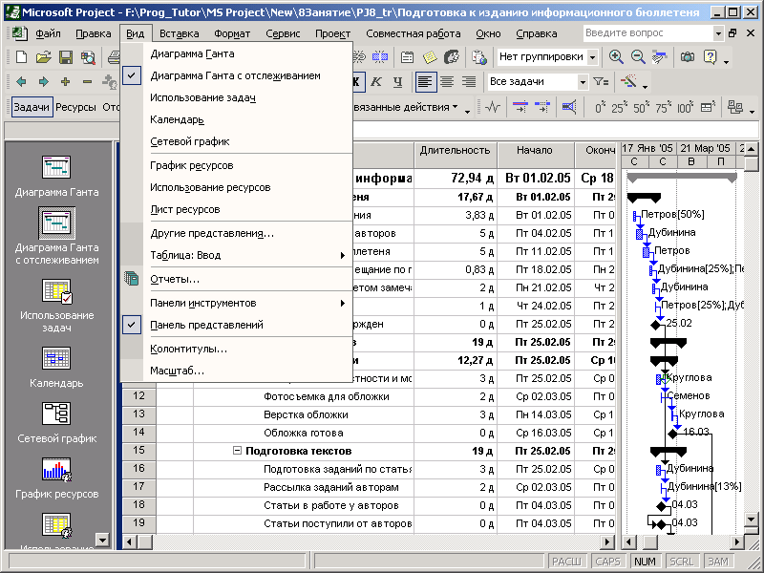The image size is (764, 573).
Task: Open Календарь from the left view bar
Action: (x=56, y=367)
